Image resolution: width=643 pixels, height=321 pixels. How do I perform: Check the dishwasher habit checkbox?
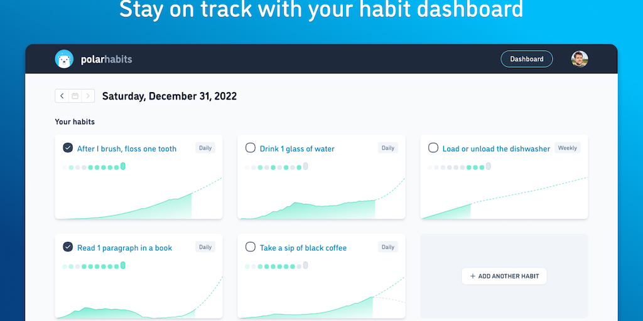433,148
